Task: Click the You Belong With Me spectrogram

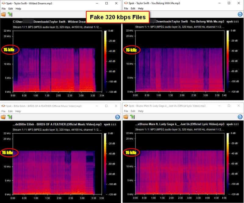Action: coord(180,61)
